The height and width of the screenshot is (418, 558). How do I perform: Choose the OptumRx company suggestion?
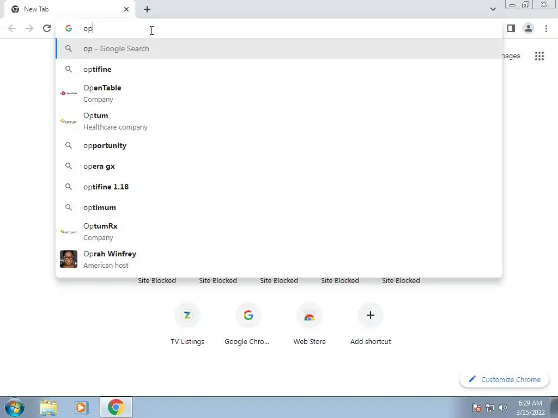(x=279, y=232)
